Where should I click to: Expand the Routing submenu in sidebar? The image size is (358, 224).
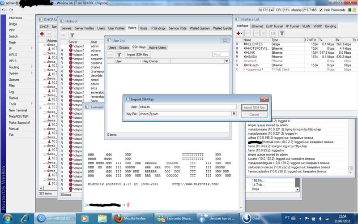click(x=32, y=67)
